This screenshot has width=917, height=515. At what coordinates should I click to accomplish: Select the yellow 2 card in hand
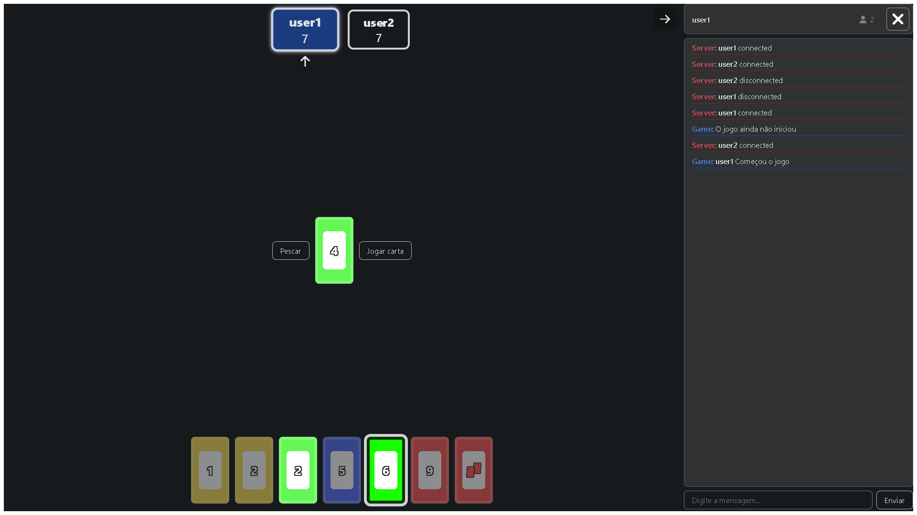point(254,470)
